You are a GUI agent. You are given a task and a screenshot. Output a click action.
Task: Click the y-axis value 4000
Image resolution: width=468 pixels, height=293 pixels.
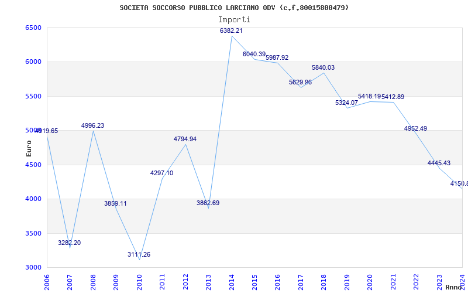coord(33,199)
